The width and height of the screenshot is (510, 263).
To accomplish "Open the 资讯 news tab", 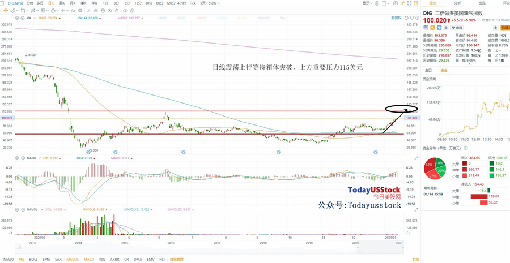I will click(x=482, y=3).
